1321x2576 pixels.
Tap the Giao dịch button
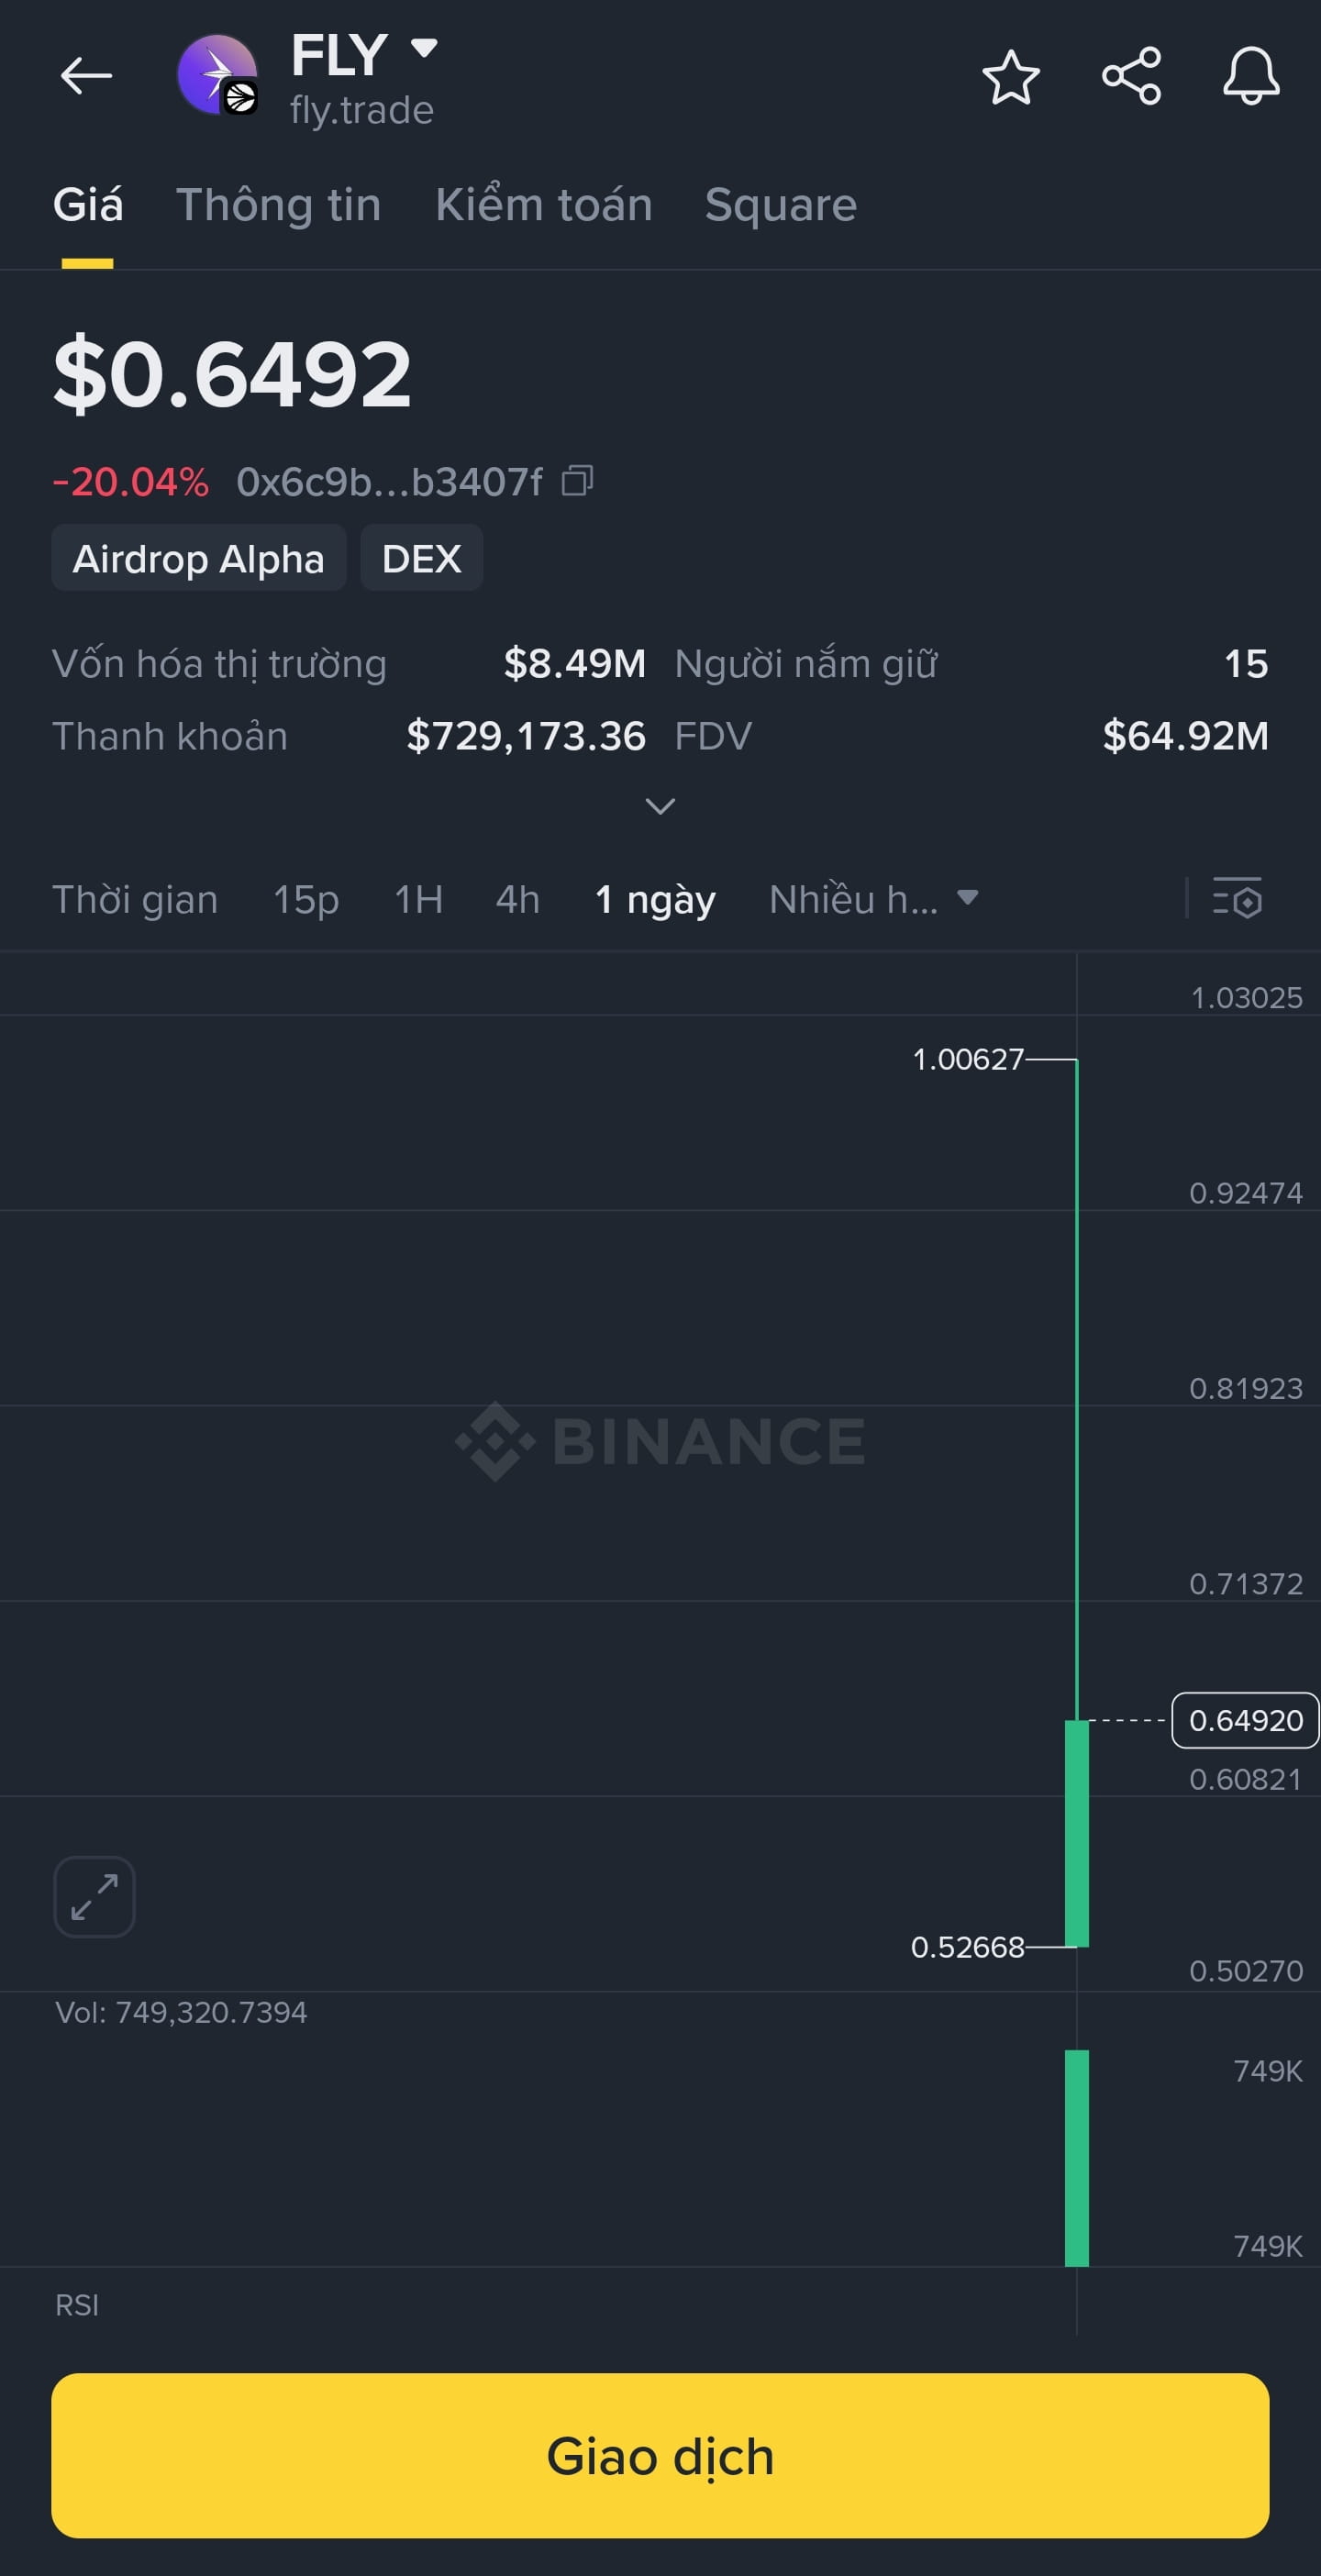(x=660, y=2455)
